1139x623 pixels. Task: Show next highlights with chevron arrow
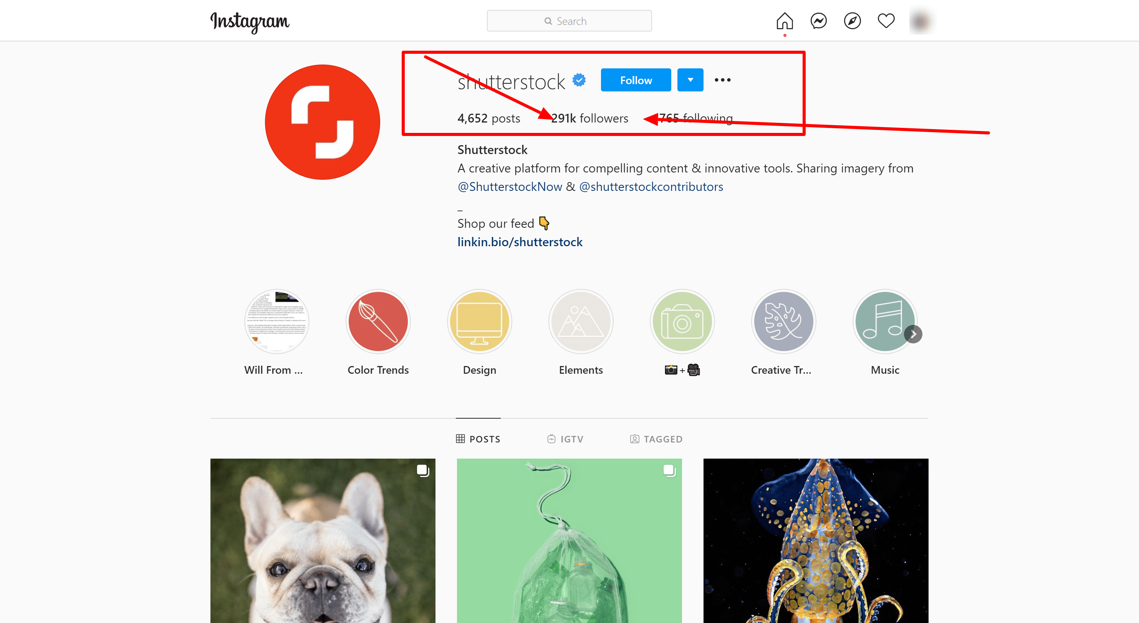coord(912,334)
